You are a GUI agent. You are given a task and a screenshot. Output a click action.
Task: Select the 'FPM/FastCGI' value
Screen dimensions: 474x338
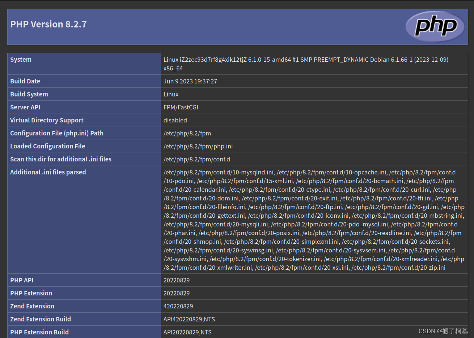pos(181,107)
